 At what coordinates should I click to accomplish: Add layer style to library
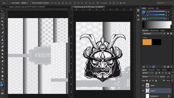(x=150, y=67)
